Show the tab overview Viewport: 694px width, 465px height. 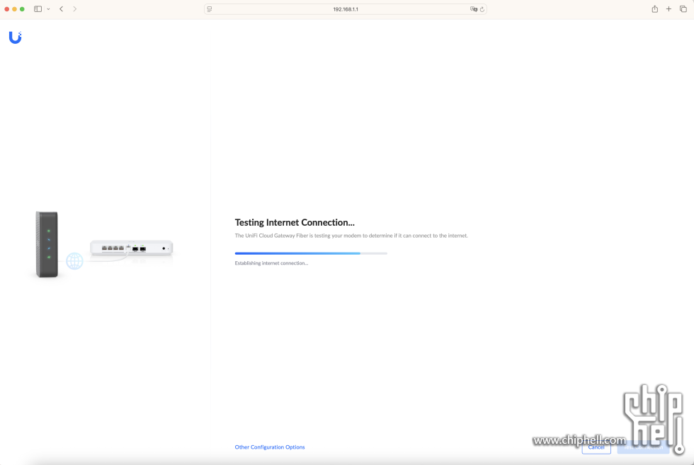(x=683, y=9)
